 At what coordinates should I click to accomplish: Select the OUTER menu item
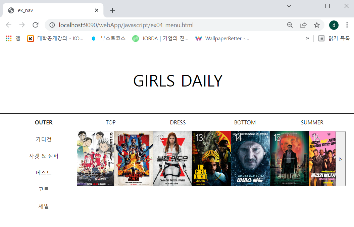pyautogui.click(x=44, y=122)
